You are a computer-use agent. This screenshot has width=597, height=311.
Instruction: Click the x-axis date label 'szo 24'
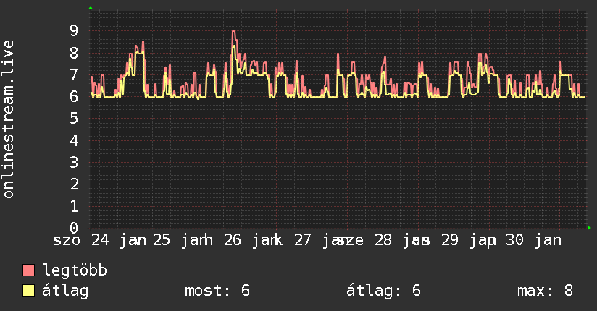(80, 240)
